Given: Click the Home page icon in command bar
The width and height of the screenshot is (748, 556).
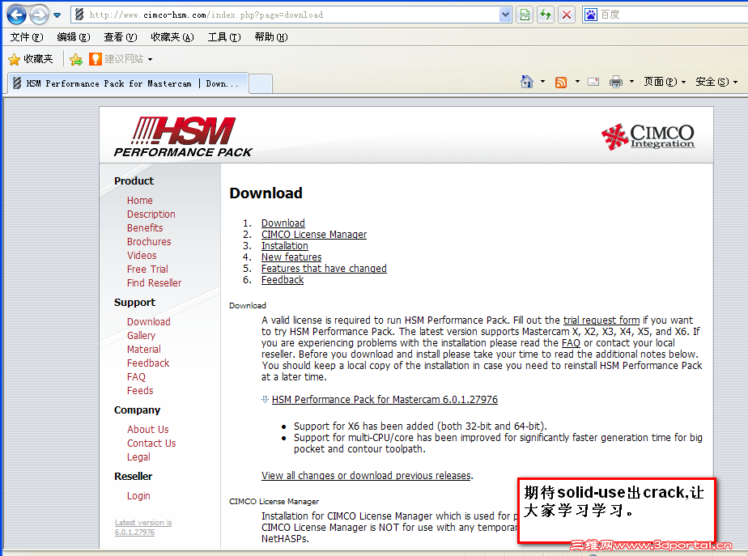Looking at the screenshot, I should click(x=527, y=82).
